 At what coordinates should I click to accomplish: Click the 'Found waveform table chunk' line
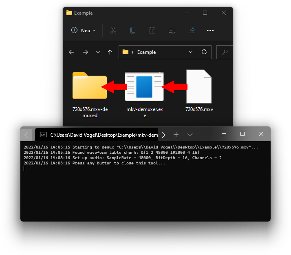coord(112,153)
